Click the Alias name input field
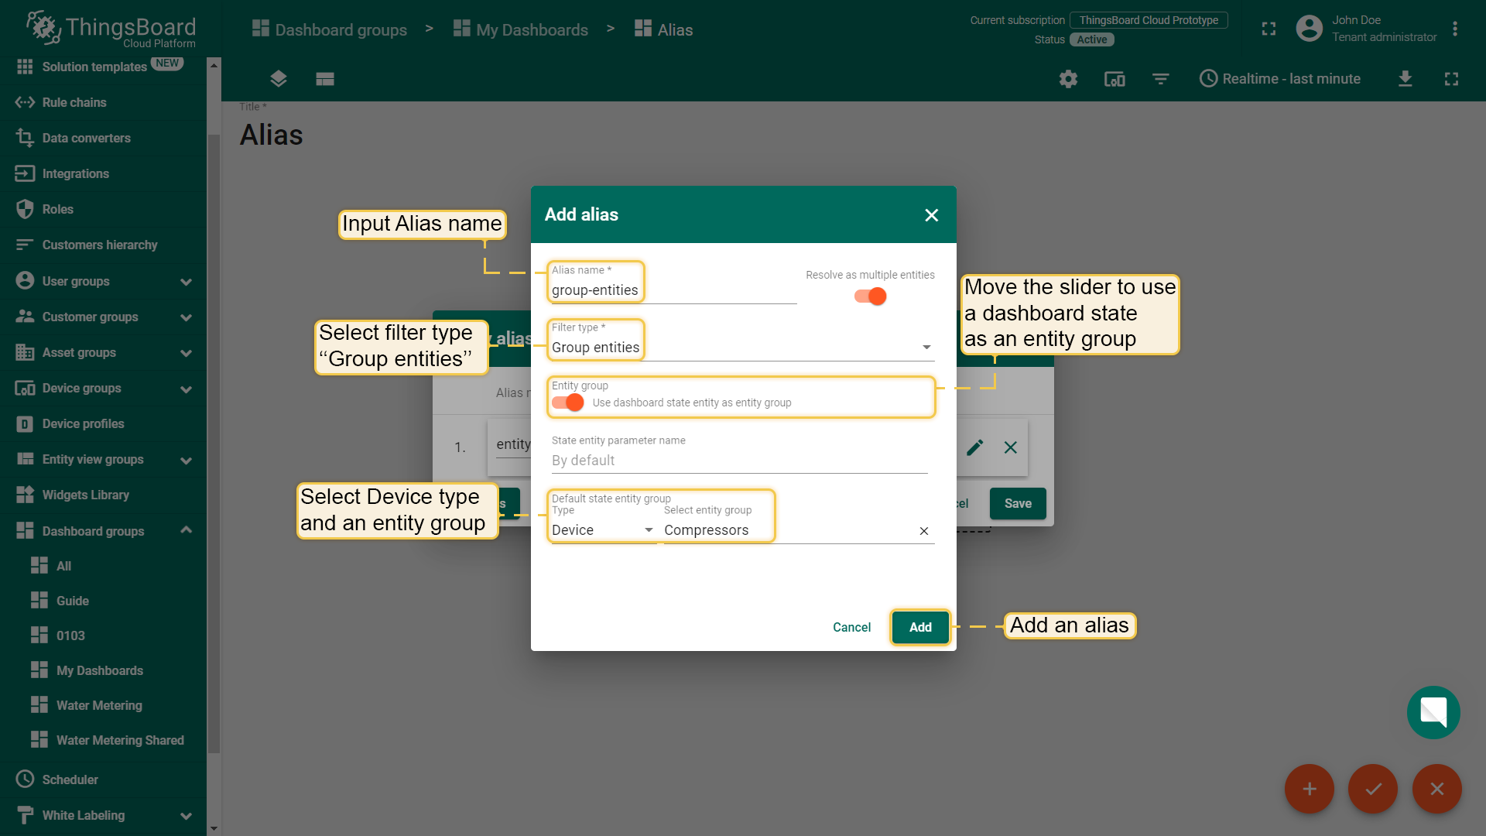The width and height of the screenshot is (1486, 836). (x=672, y=290)
